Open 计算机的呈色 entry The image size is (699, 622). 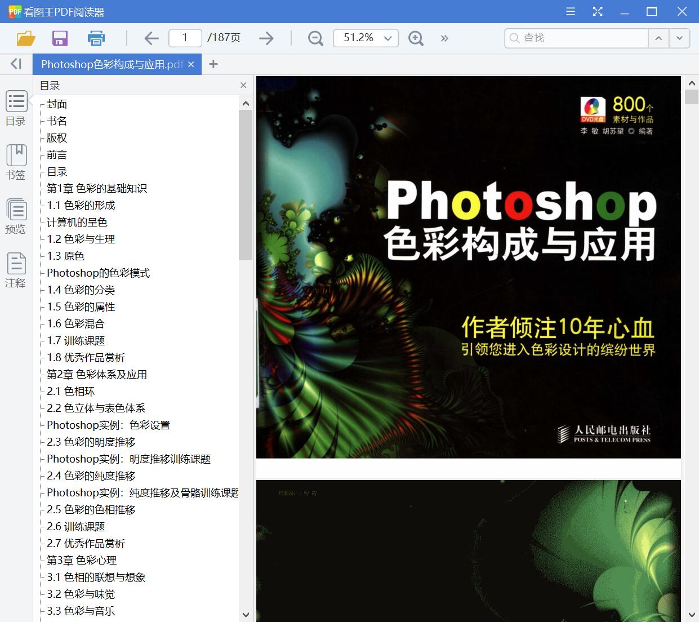click(x=77, y=222)
